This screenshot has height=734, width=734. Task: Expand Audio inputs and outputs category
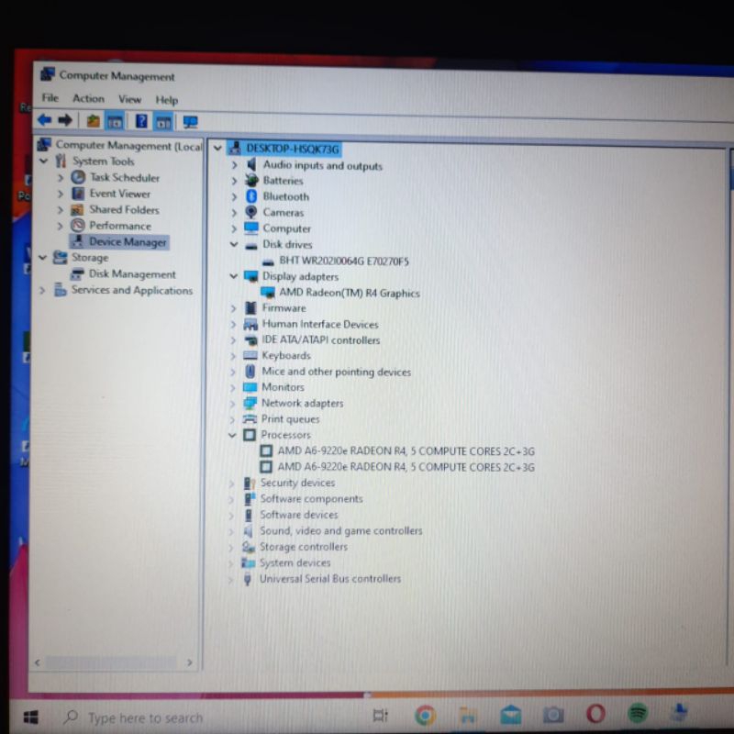pyautogui.click(x=234, y=165)
